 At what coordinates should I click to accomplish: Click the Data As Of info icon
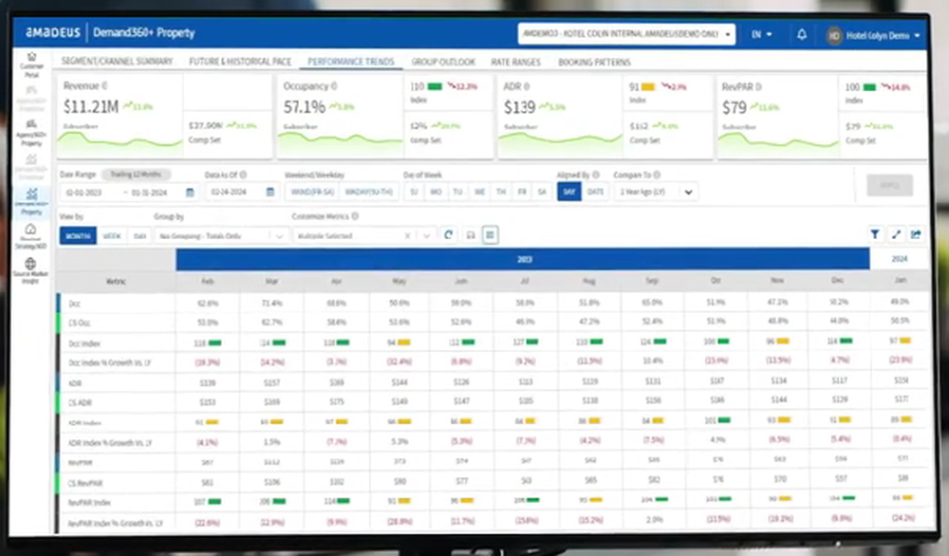[243, 175]
